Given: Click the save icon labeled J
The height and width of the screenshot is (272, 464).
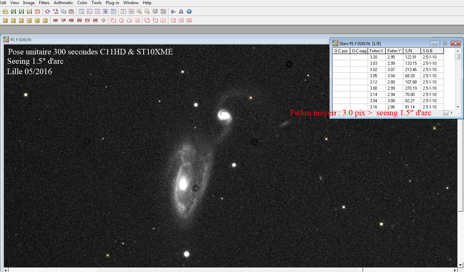Looking at the screenshot, I should 29,11.
